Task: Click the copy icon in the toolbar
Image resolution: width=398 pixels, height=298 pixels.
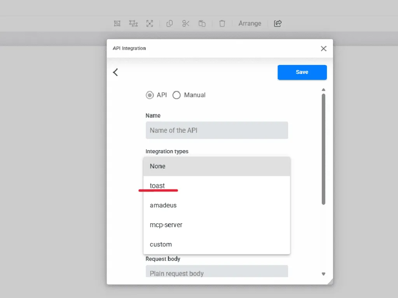Action: 169,24
